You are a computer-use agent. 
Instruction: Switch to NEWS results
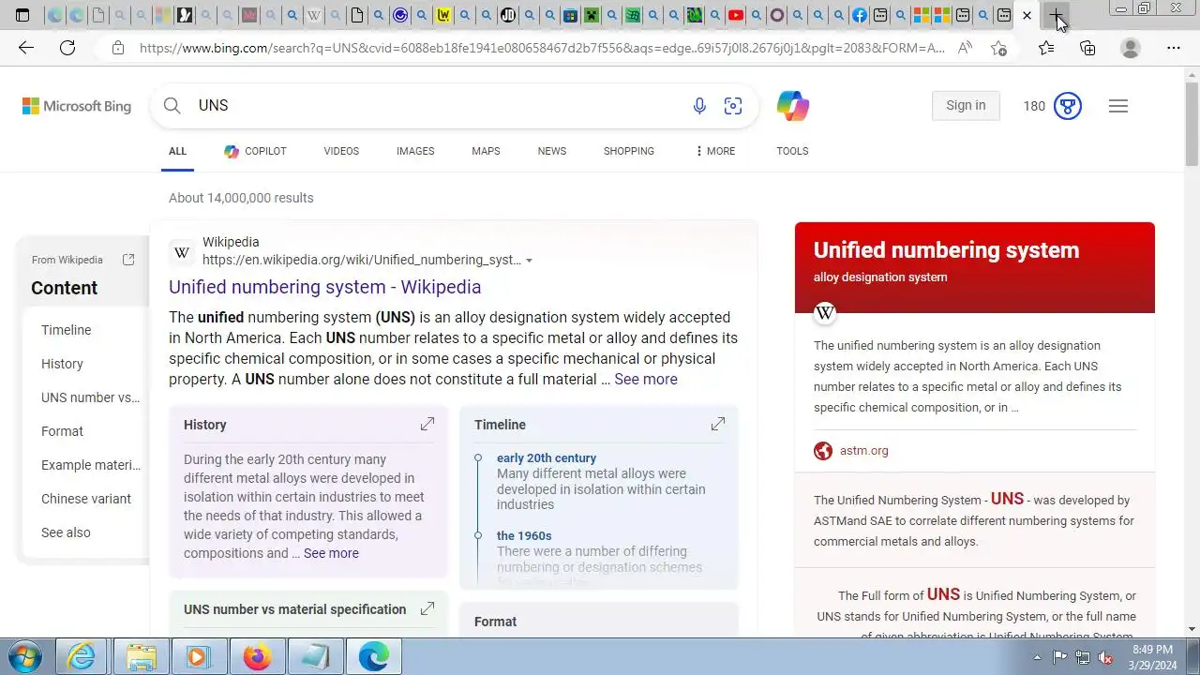click(x=552, y=151)
